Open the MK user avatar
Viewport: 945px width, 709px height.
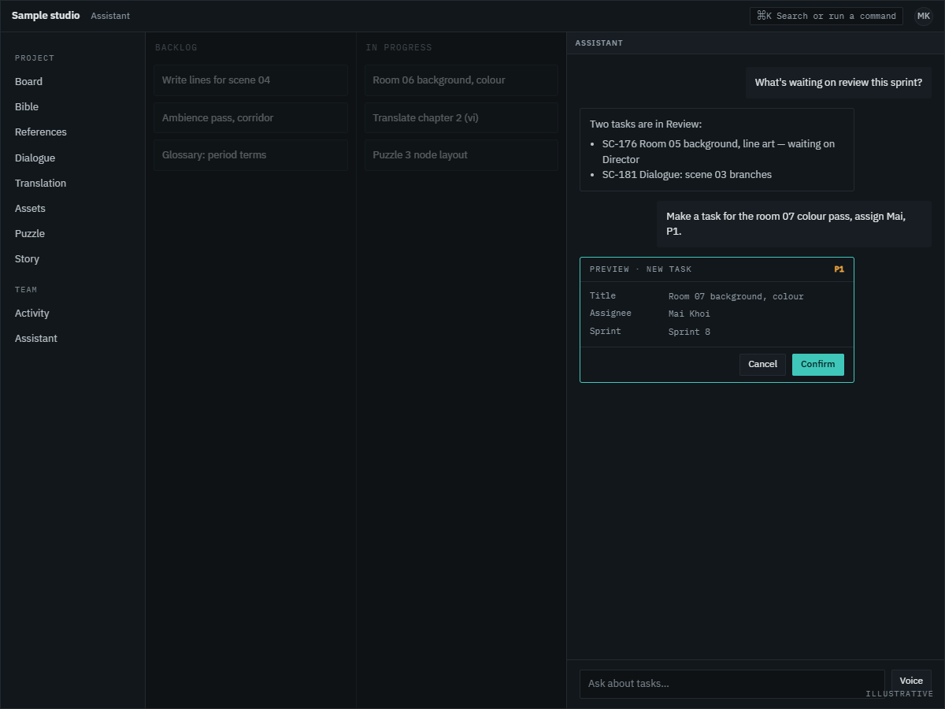924,16
